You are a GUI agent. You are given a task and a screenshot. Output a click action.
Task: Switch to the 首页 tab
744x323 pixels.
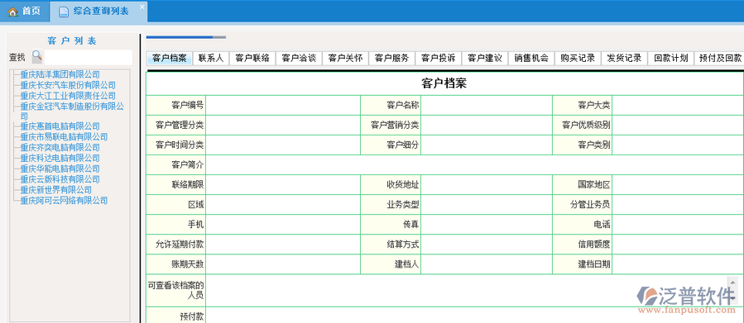click(x=25, y=12)
